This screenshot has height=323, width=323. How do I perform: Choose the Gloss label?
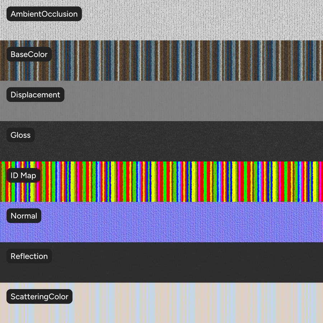[x=20, y=135]
